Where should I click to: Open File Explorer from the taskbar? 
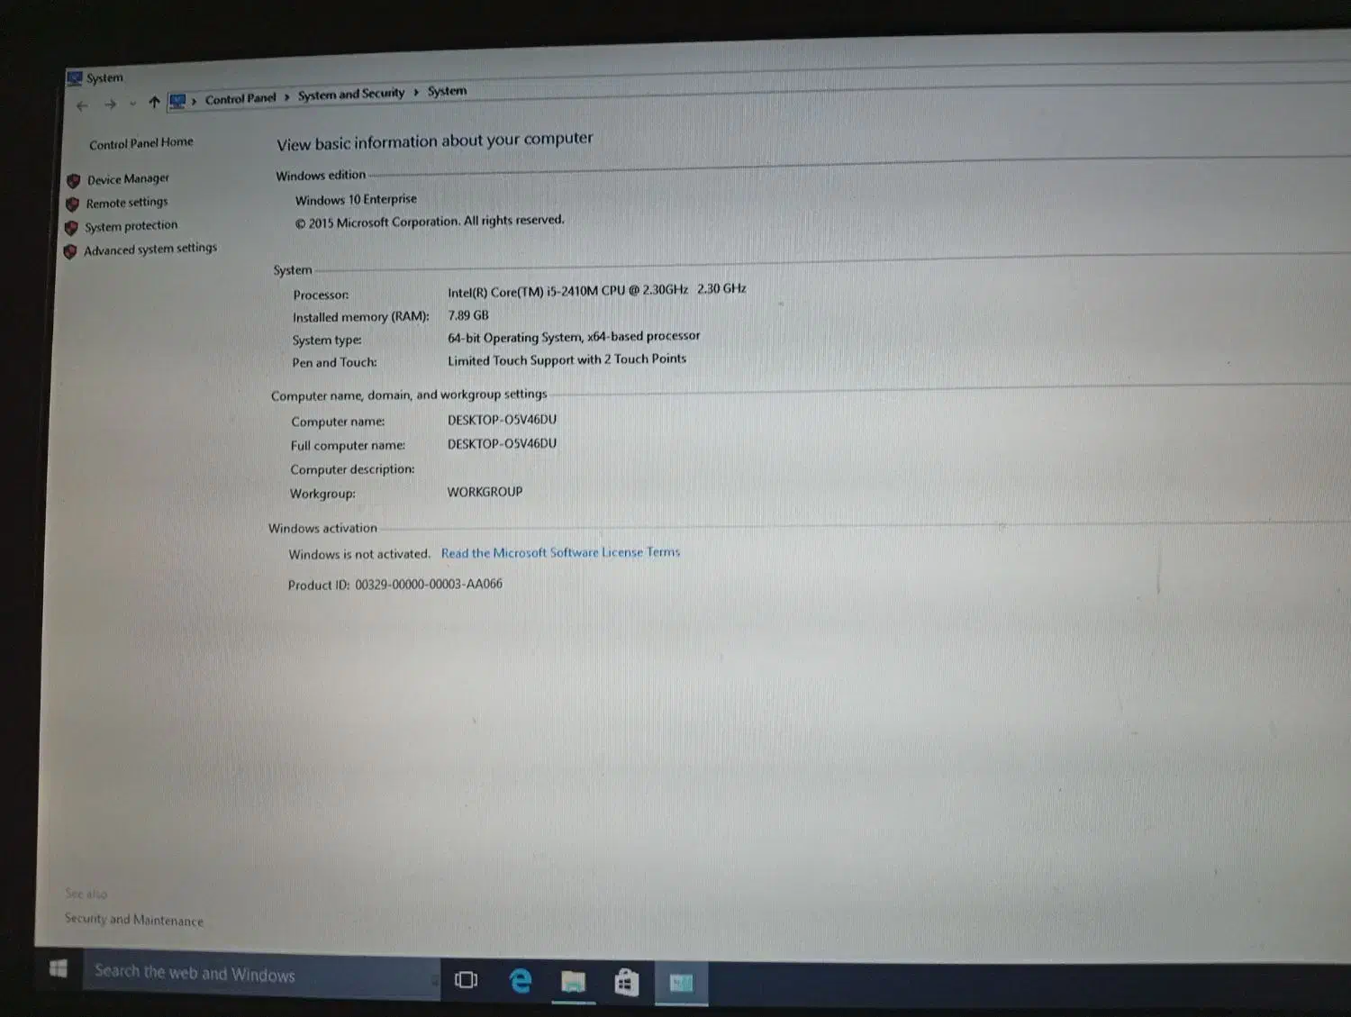[573, 981]
